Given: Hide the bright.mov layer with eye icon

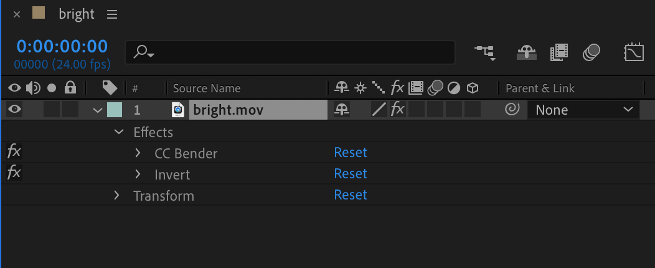Looking at the screenshot, I should tap(14, 110).
